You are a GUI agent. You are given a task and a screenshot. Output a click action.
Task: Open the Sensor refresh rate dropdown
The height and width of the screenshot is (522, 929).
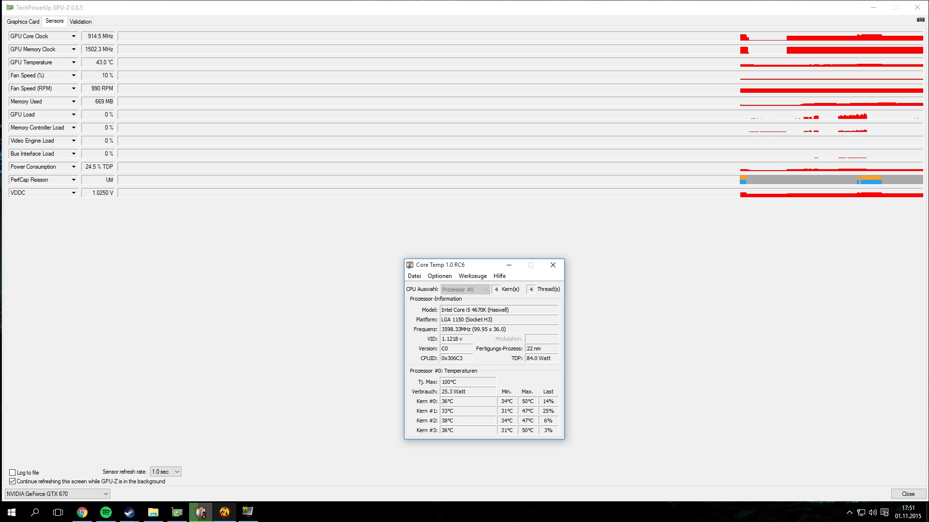point(165,472)
